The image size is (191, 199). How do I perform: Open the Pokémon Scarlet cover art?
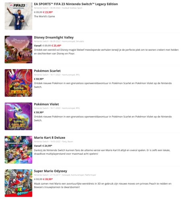(x=18, y=83)
